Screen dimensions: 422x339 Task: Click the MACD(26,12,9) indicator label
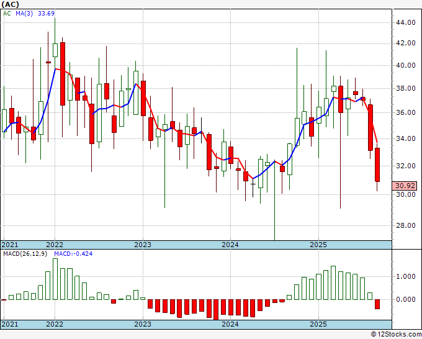[25, 254]
